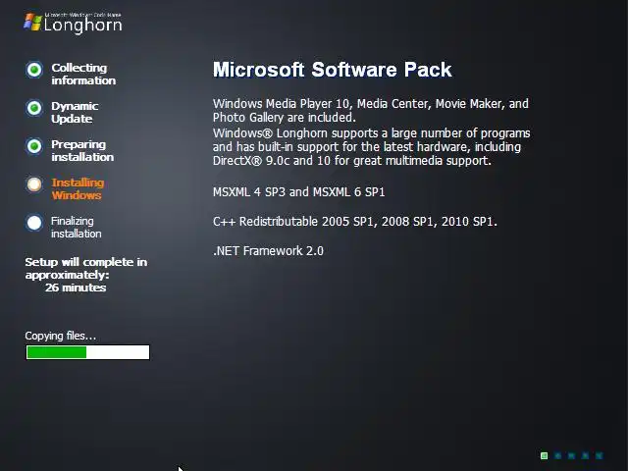Click the '26 minutes' remaining time text
Viewport: 628px width, 471px height.
pyautogui.click(x=76, y=288)
